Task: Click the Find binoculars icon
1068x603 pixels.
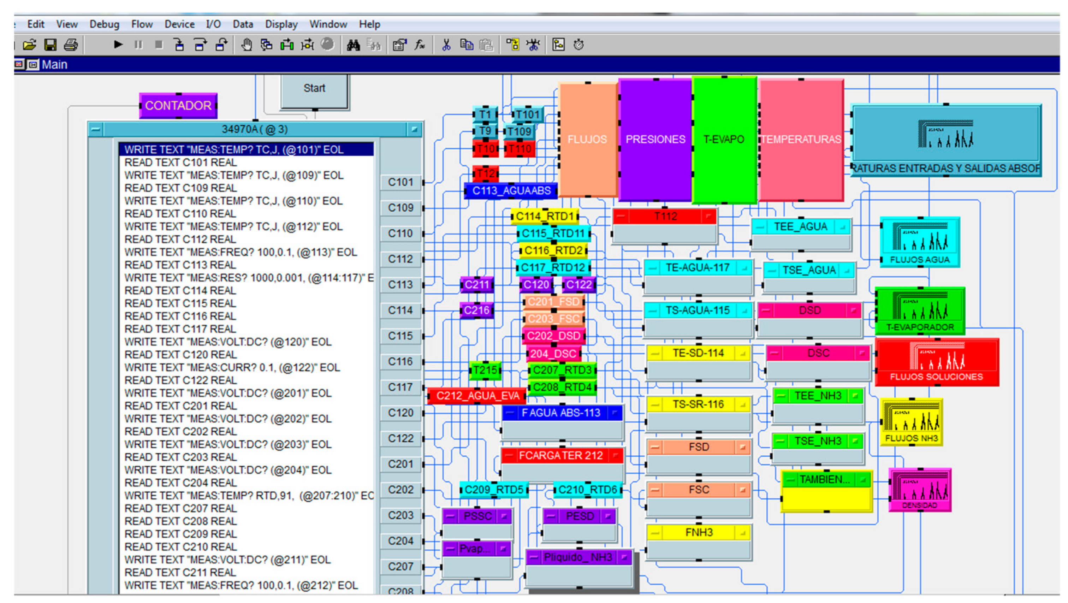Action: click(353, 45)
